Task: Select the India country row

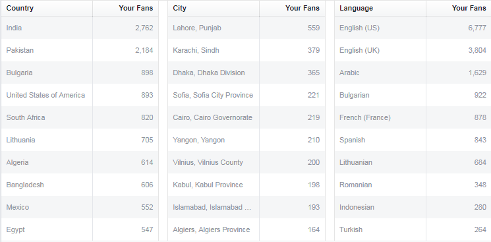Action: 80,28
